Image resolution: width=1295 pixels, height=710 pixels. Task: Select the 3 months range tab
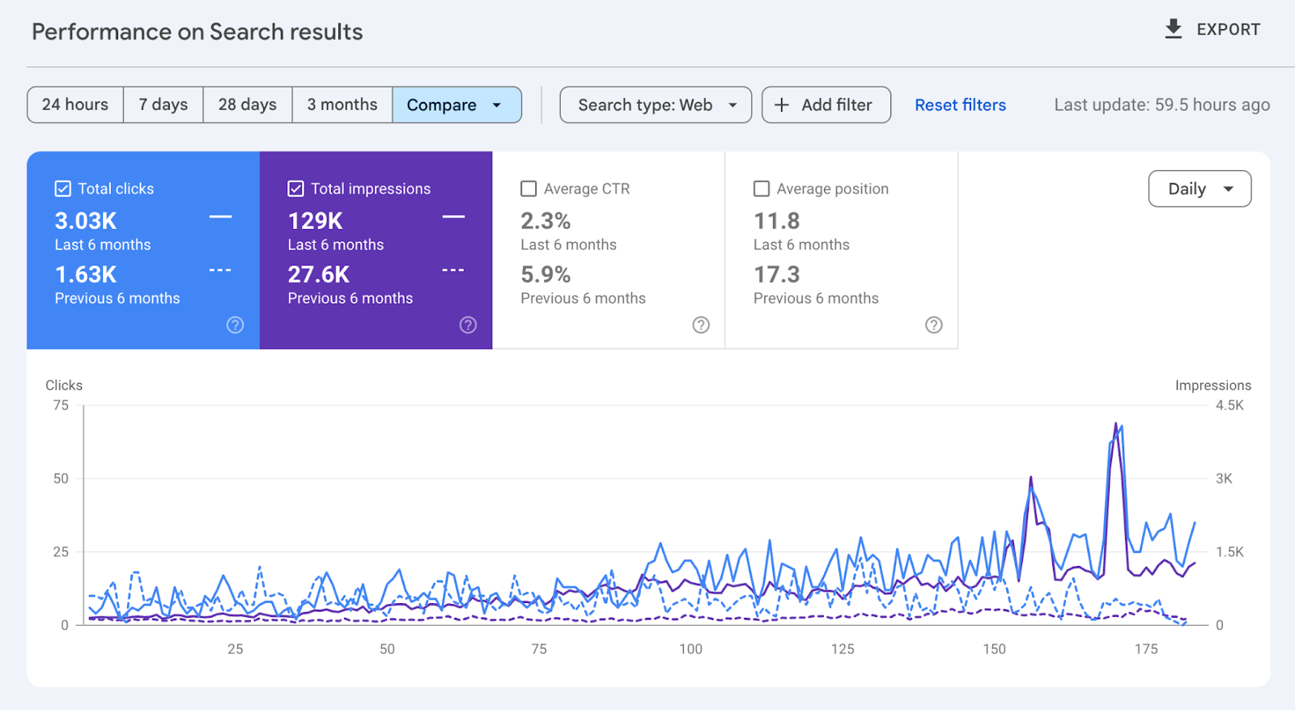(x=342, y=105)
